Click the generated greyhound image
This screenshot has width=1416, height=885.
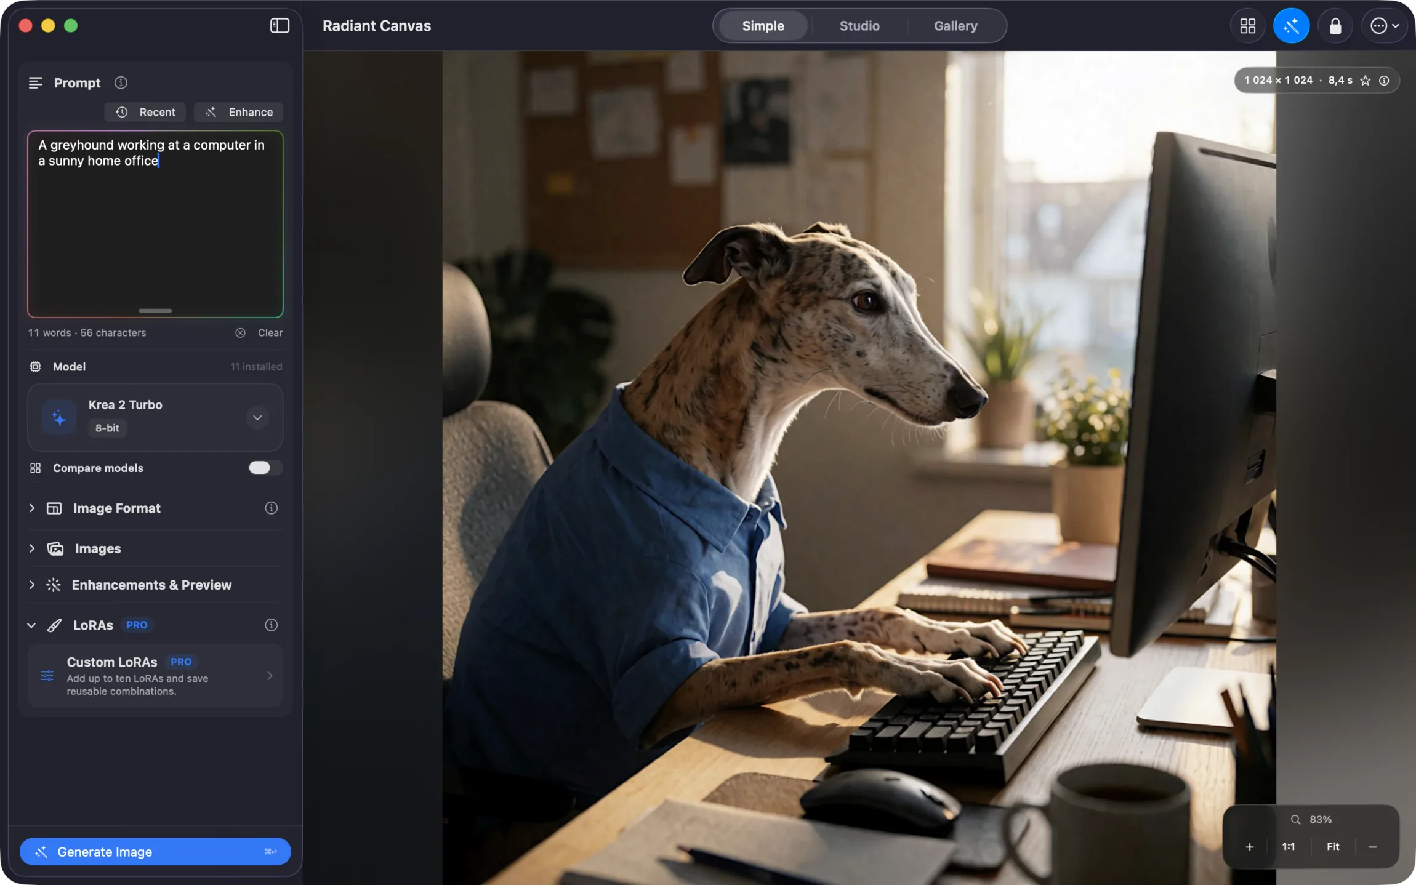(x=859, y=468)
